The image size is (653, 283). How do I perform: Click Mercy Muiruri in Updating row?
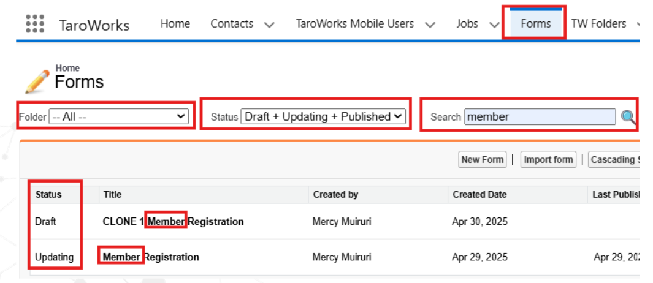point(342,257)
